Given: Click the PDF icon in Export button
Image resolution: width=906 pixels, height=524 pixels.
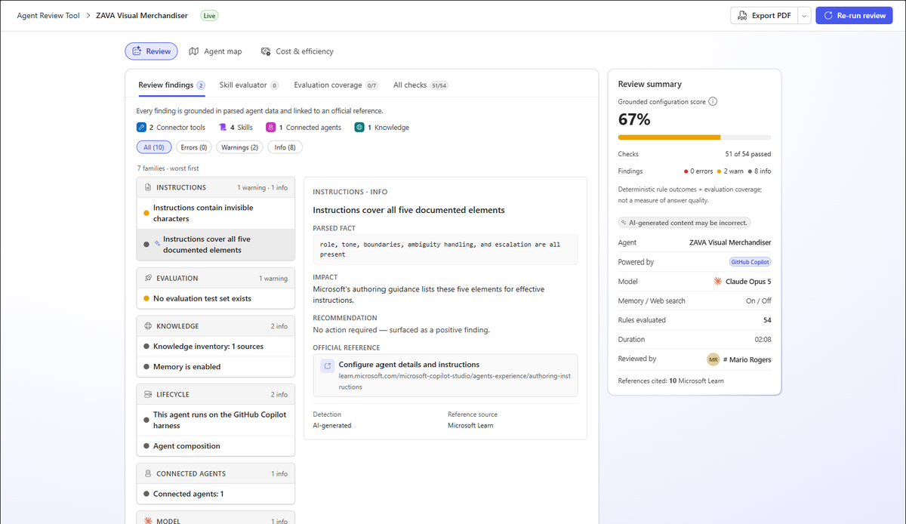Looking at the screenshot, I should pos(743,15).
